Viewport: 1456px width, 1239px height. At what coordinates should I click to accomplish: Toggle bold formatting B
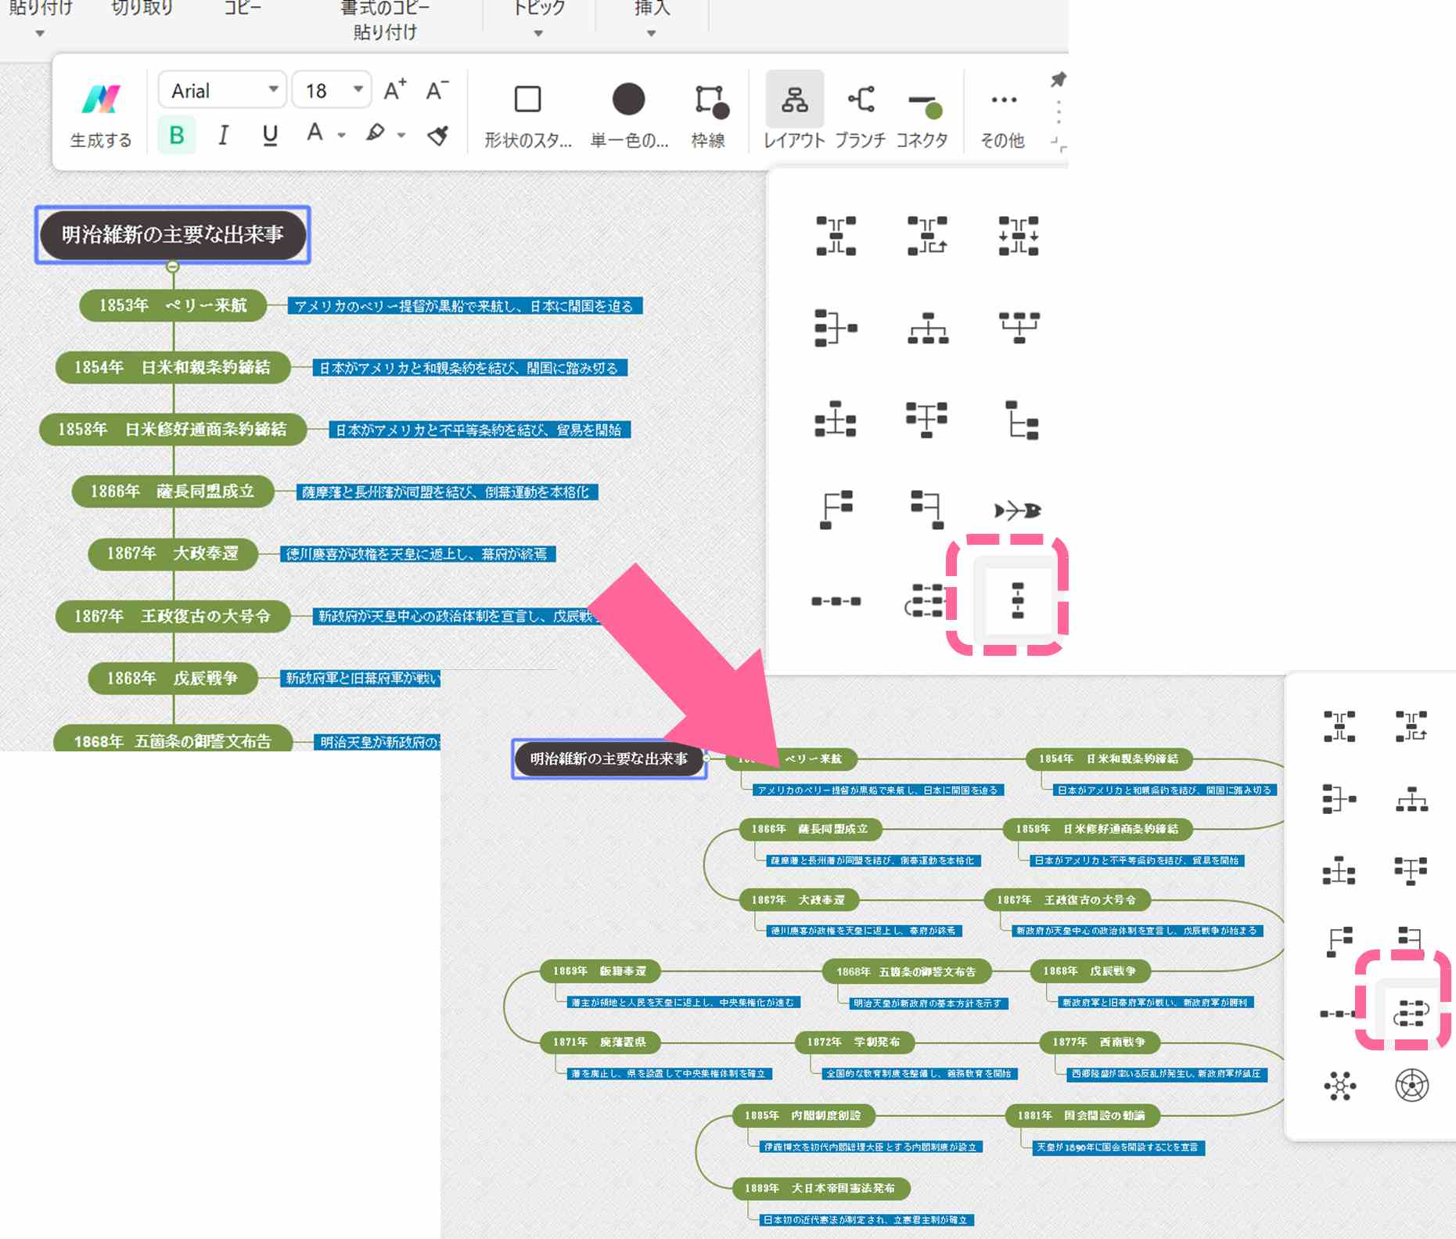(x=177, y=135)
